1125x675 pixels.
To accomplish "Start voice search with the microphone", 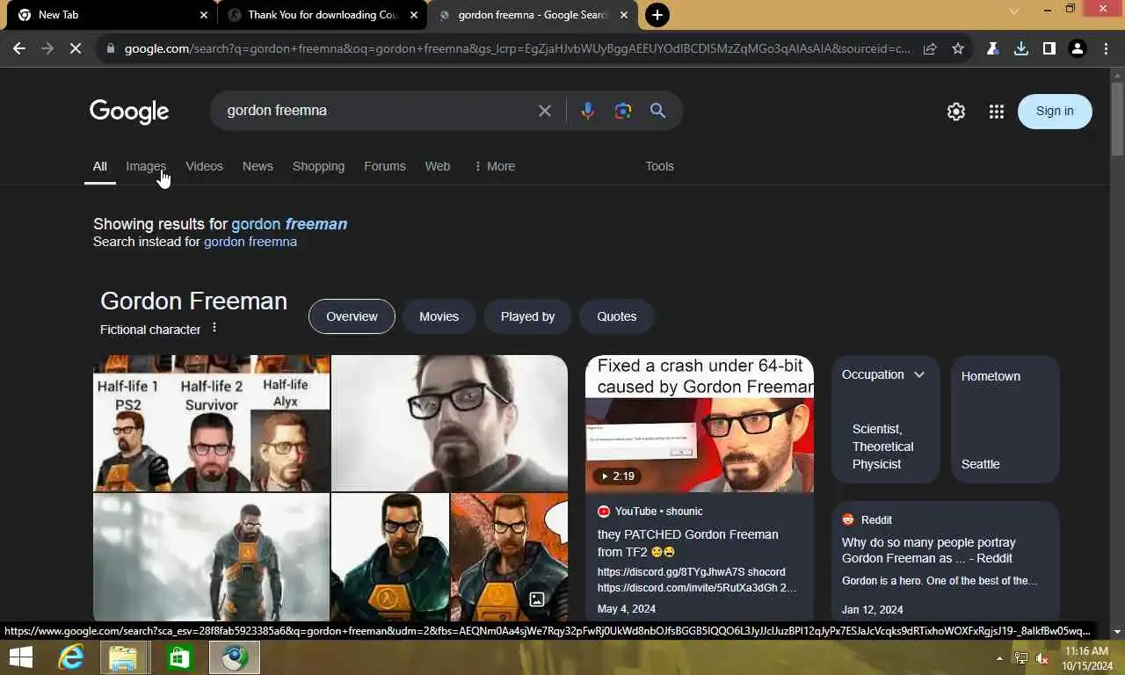I will (588, 111).
